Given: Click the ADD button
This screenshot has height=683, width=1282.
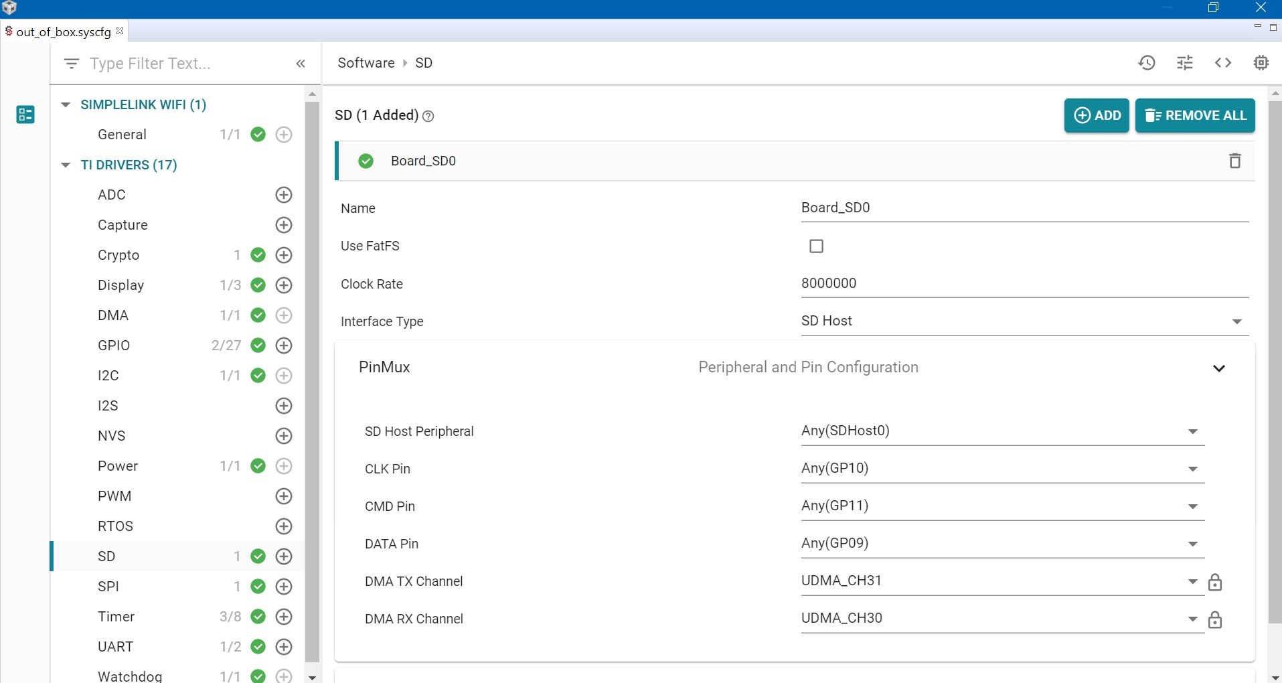Looking at the screenshot, I should point(1097,115).
